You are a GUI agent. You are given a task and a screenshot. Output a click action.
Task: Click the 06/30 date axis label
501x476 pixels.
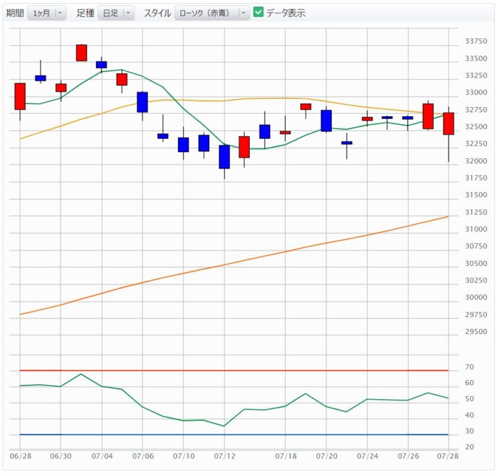click(61, 456)
